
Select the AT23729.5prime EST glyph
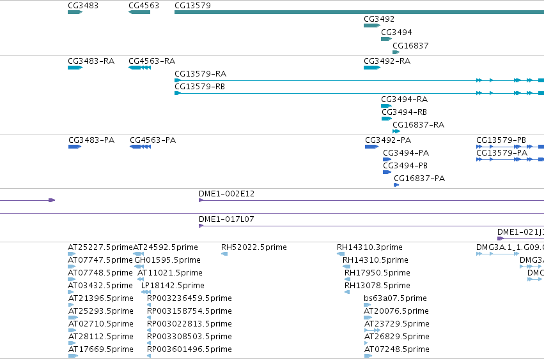click(372, 330)
